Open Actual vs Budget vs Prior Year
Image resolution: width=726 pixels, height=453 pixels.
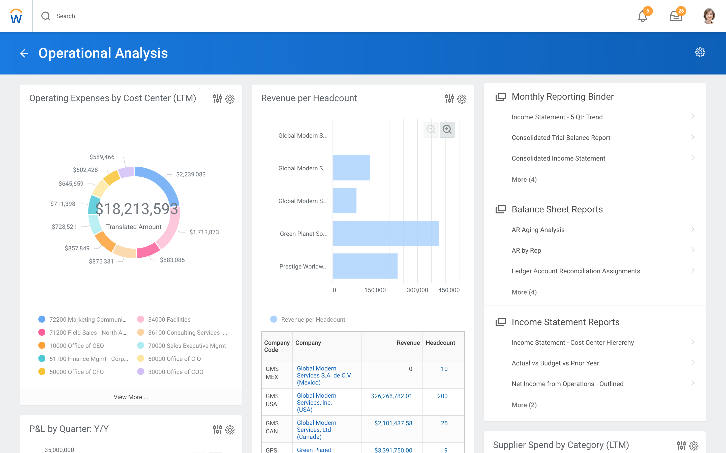coord(555,363)
